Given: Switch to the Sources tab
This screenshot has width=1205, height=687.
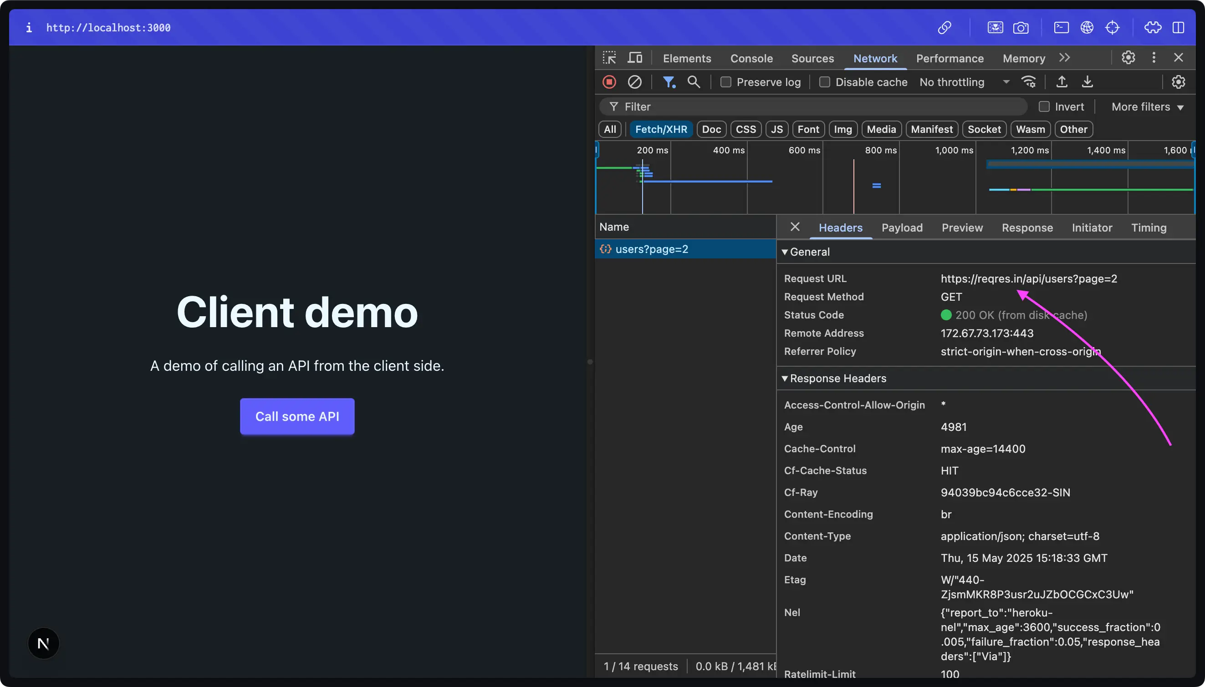Looking at the screenshot, I should pos(812,58).
